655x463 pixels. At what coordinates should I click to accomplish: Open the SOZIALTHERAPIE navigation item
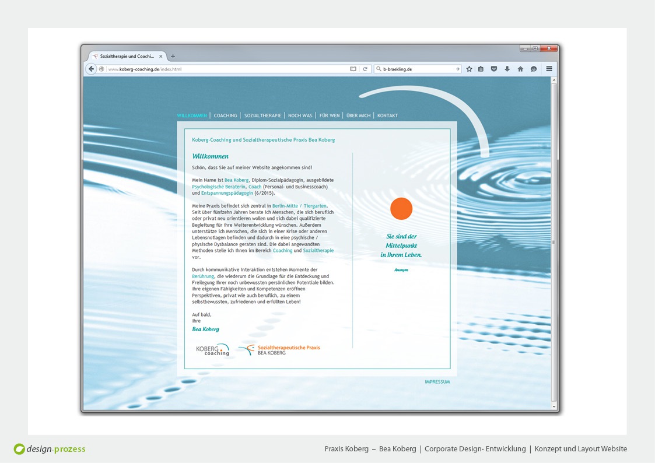262,115
